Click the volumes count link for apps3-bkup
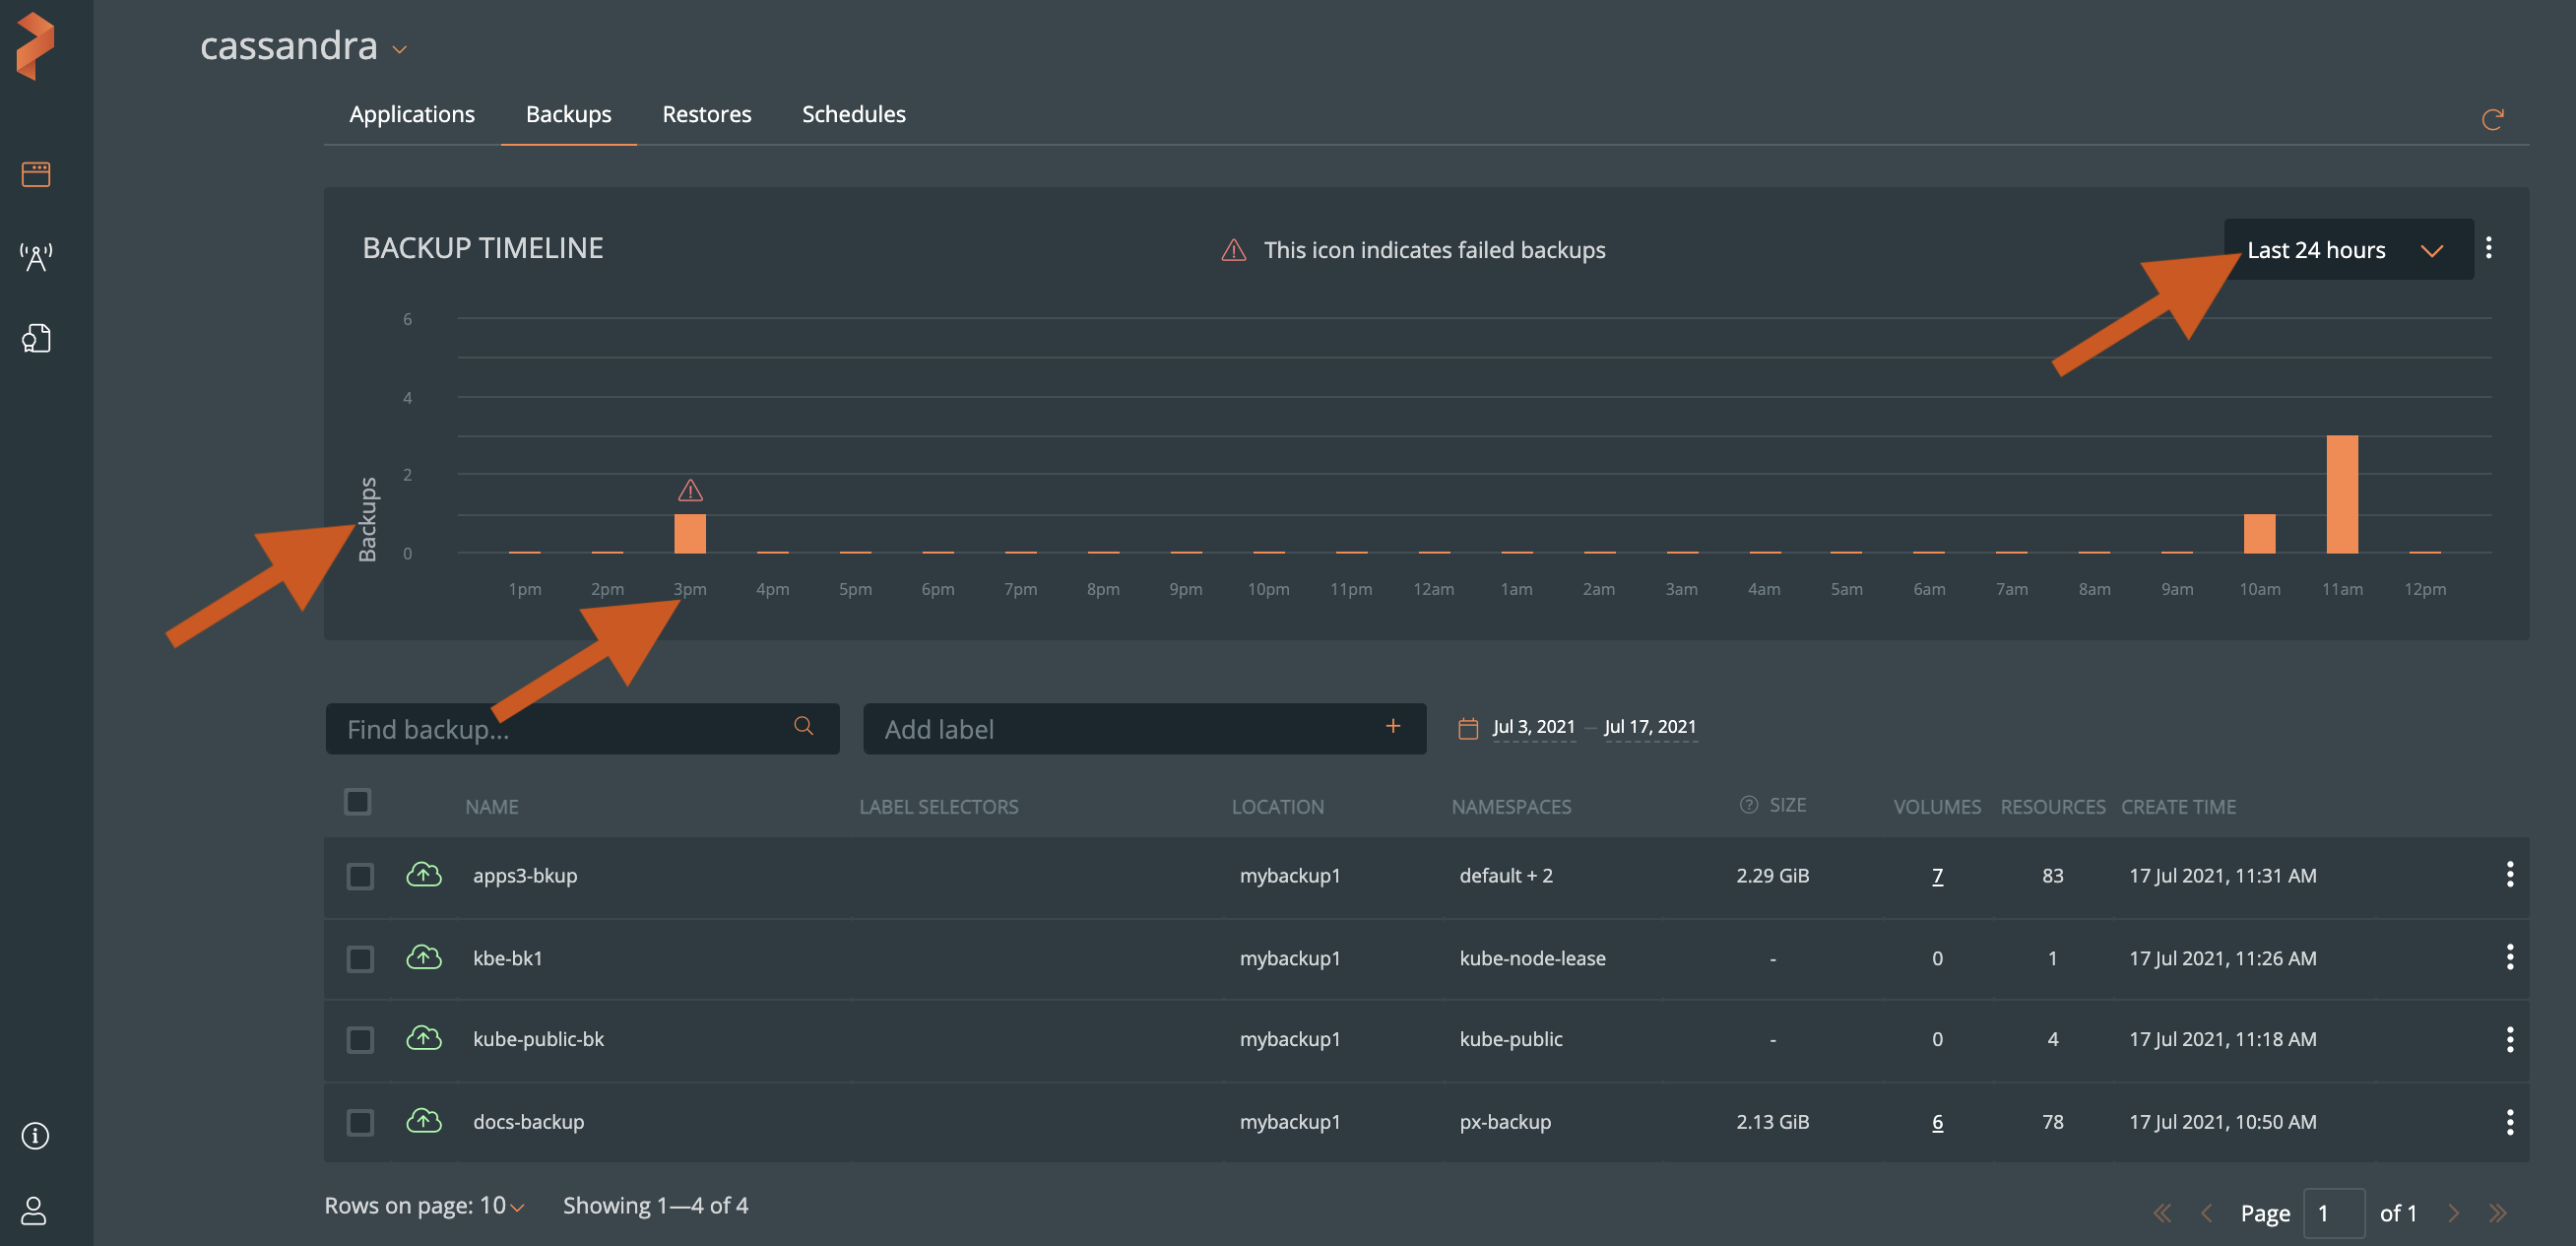The height and width of the screenshot is (1246, 2576). (x=1937, y=876)
